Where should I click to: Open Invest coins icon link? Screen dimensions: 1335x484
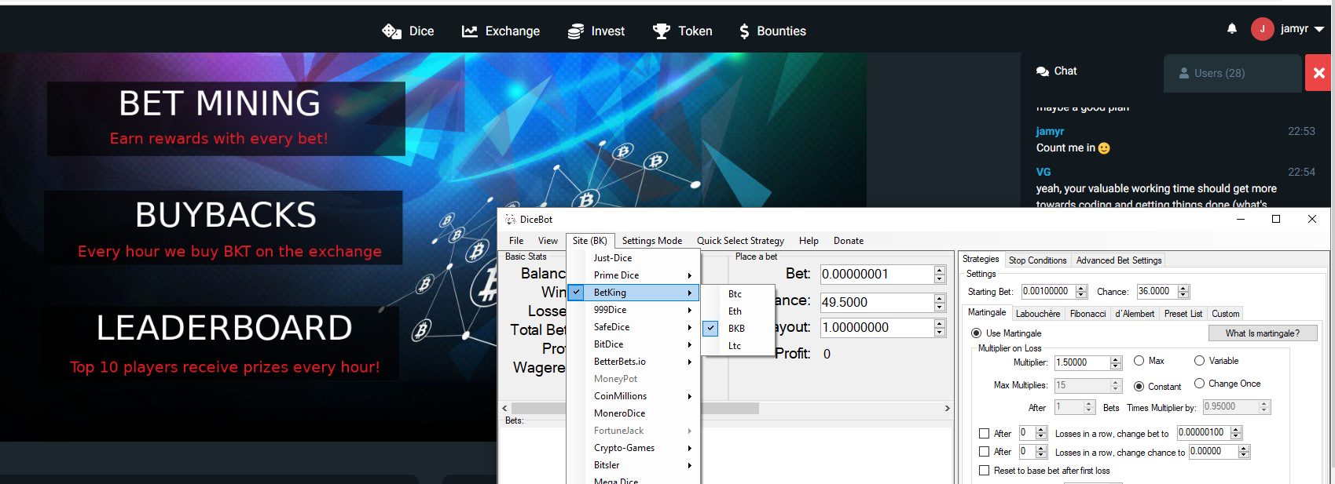576,31
